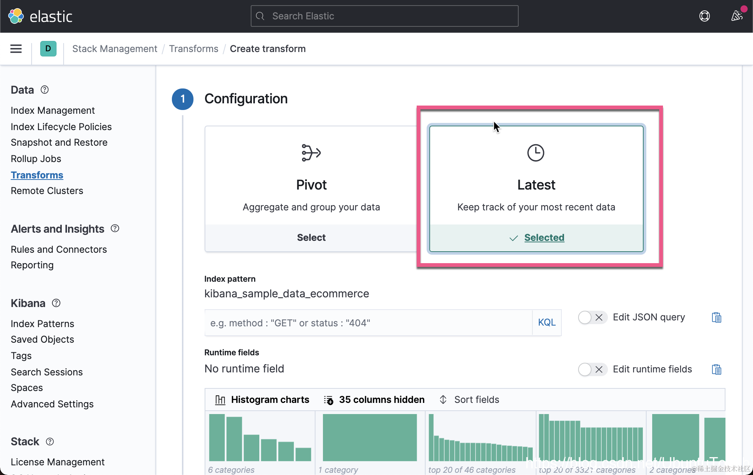Open the help menu lifebuoy icon
The image size is (753, 475).
pos(704,16)
